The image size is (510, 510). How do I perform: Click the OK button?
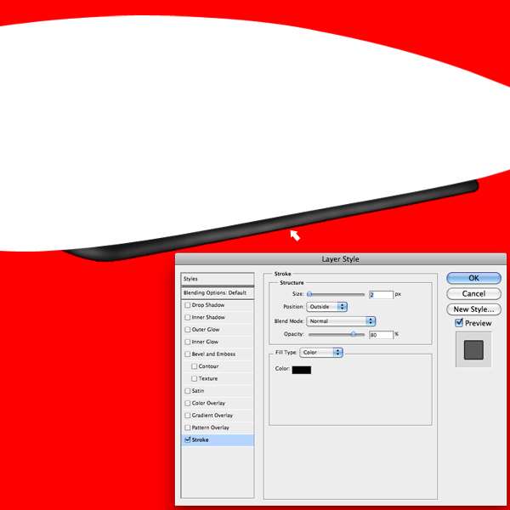click(473, 278)
